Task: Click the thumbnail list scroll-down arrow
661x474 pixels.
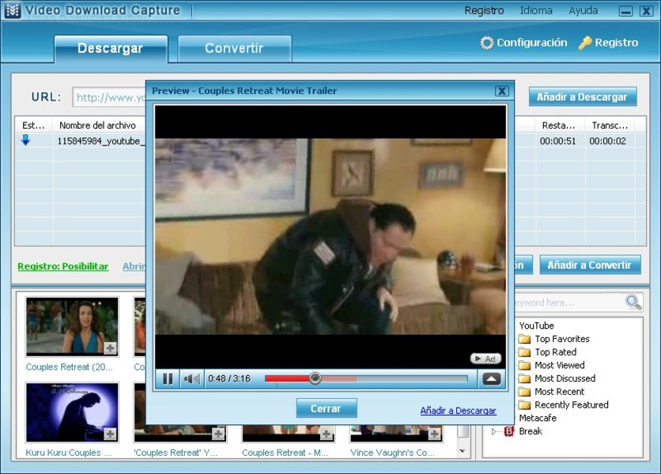Action: [x=463, y=451]
